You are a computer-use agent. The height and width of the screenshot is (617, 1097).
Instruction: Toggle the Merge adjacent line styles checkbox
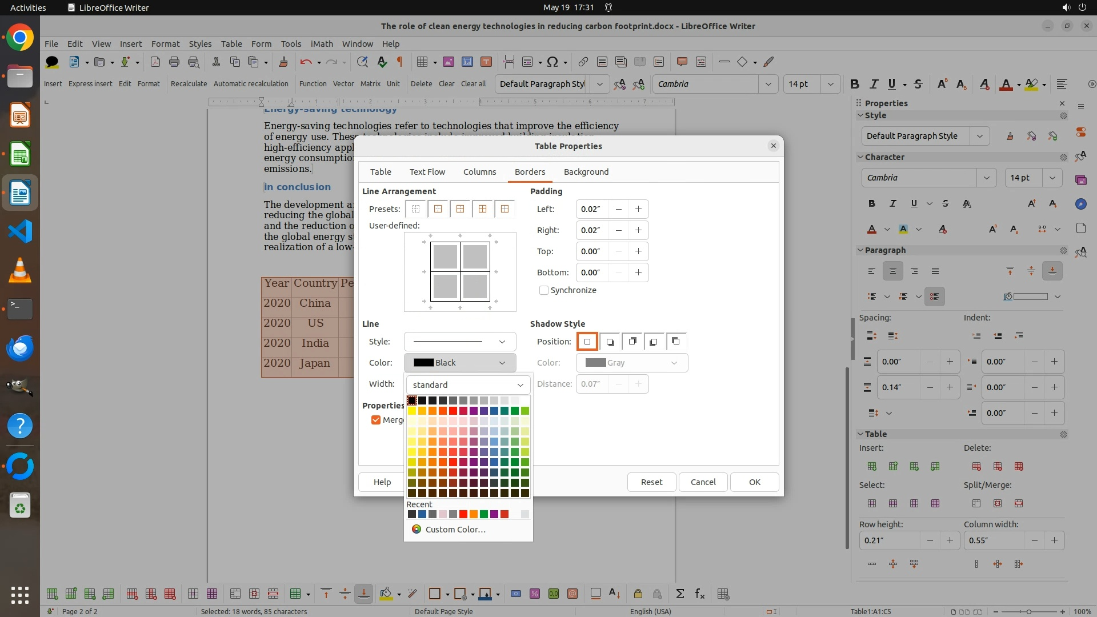(x=376, y=420)
